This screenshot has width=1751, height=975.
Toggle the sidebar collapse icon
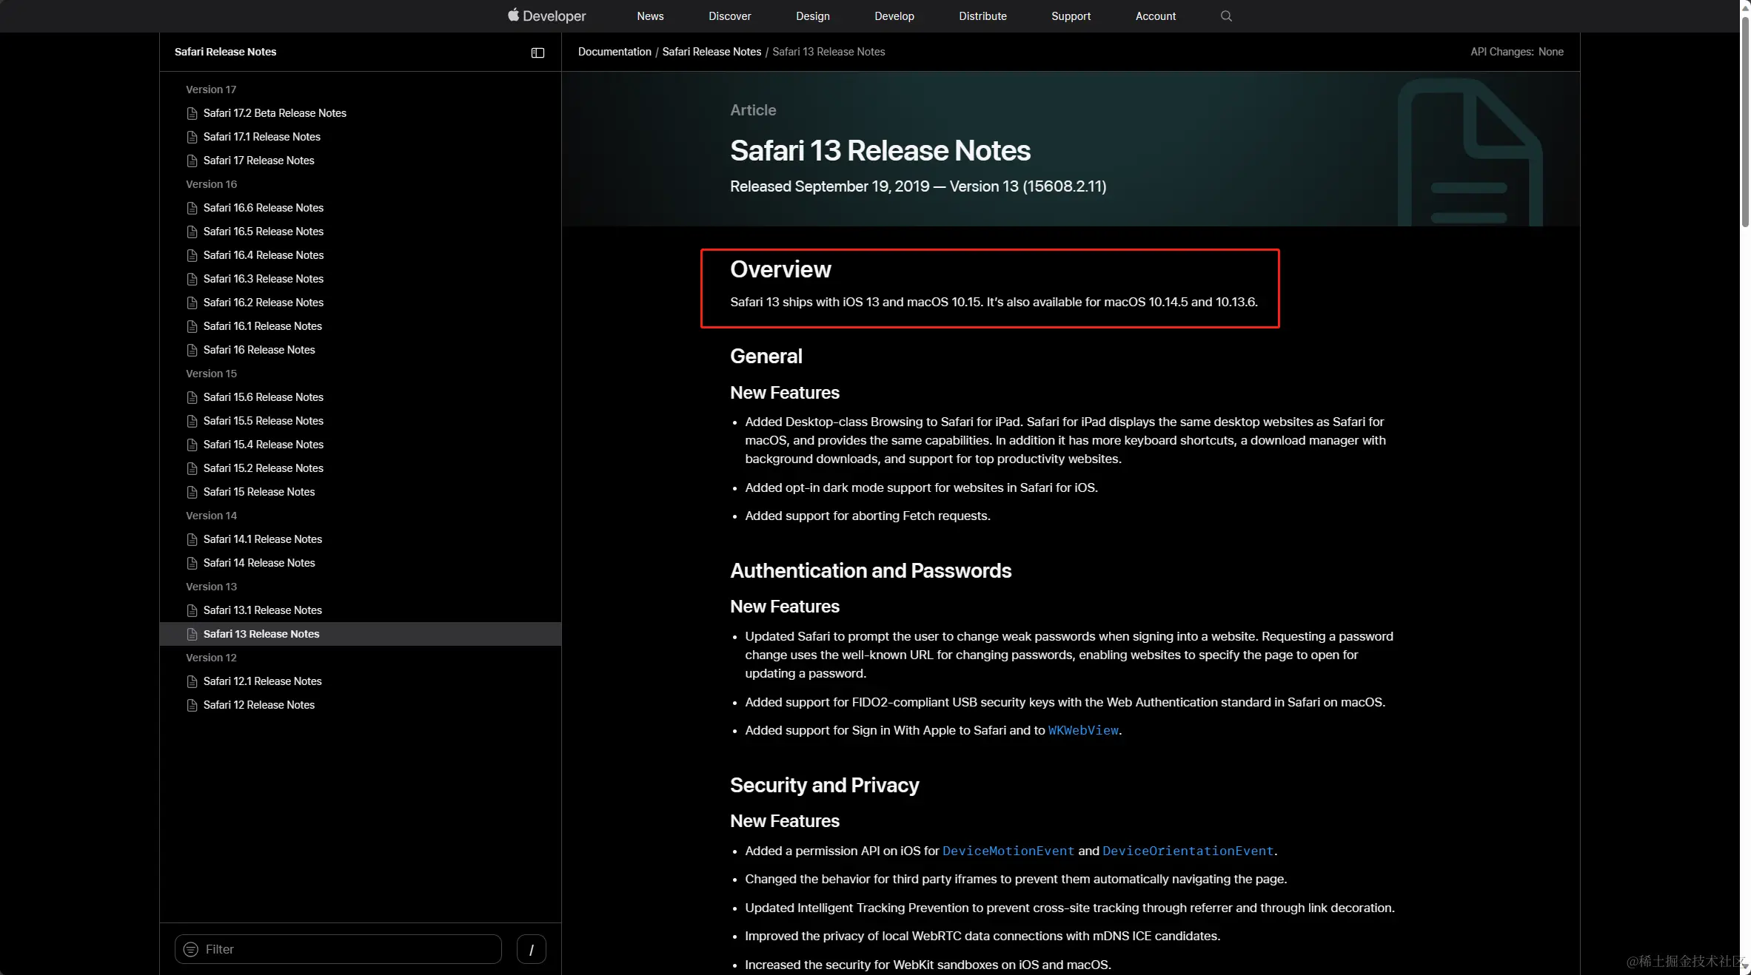[538, 53]
